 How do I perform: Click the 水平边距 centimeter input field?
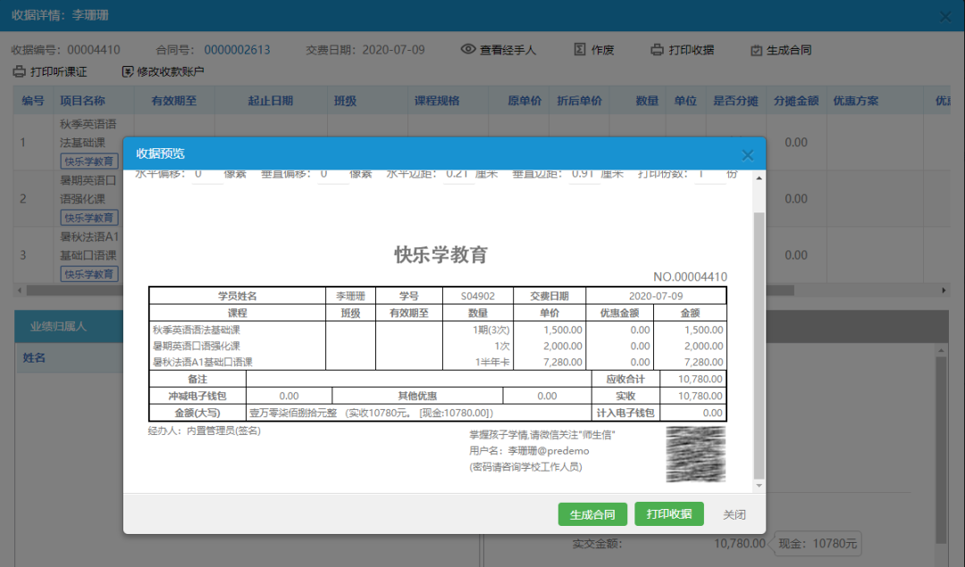coord(459,174)
